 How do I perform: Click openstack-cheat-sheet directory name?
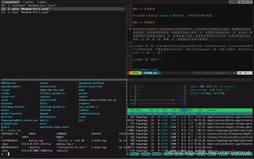[54, 127]
